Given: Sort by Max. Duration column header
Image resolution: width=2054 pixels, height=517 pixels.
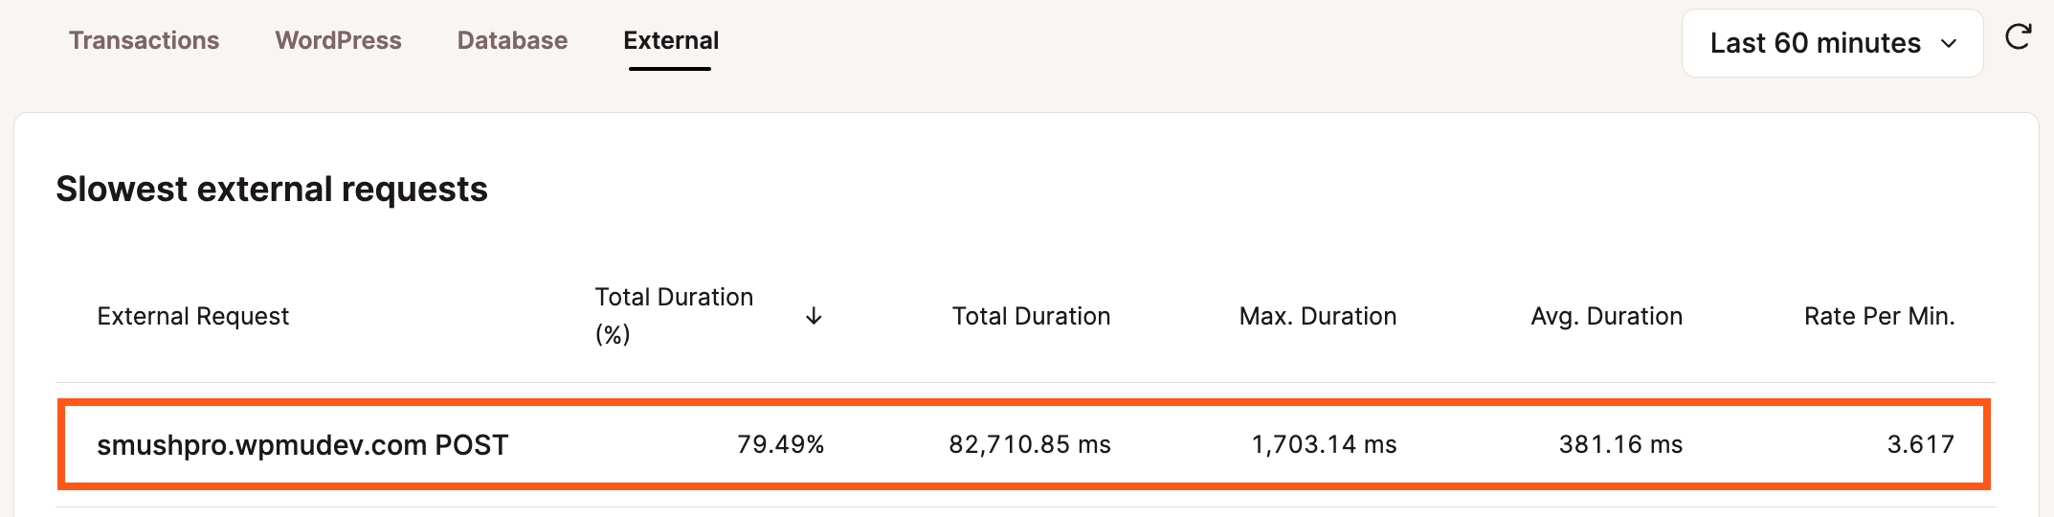Looking at the screenshot, I should click(1317, 316).
